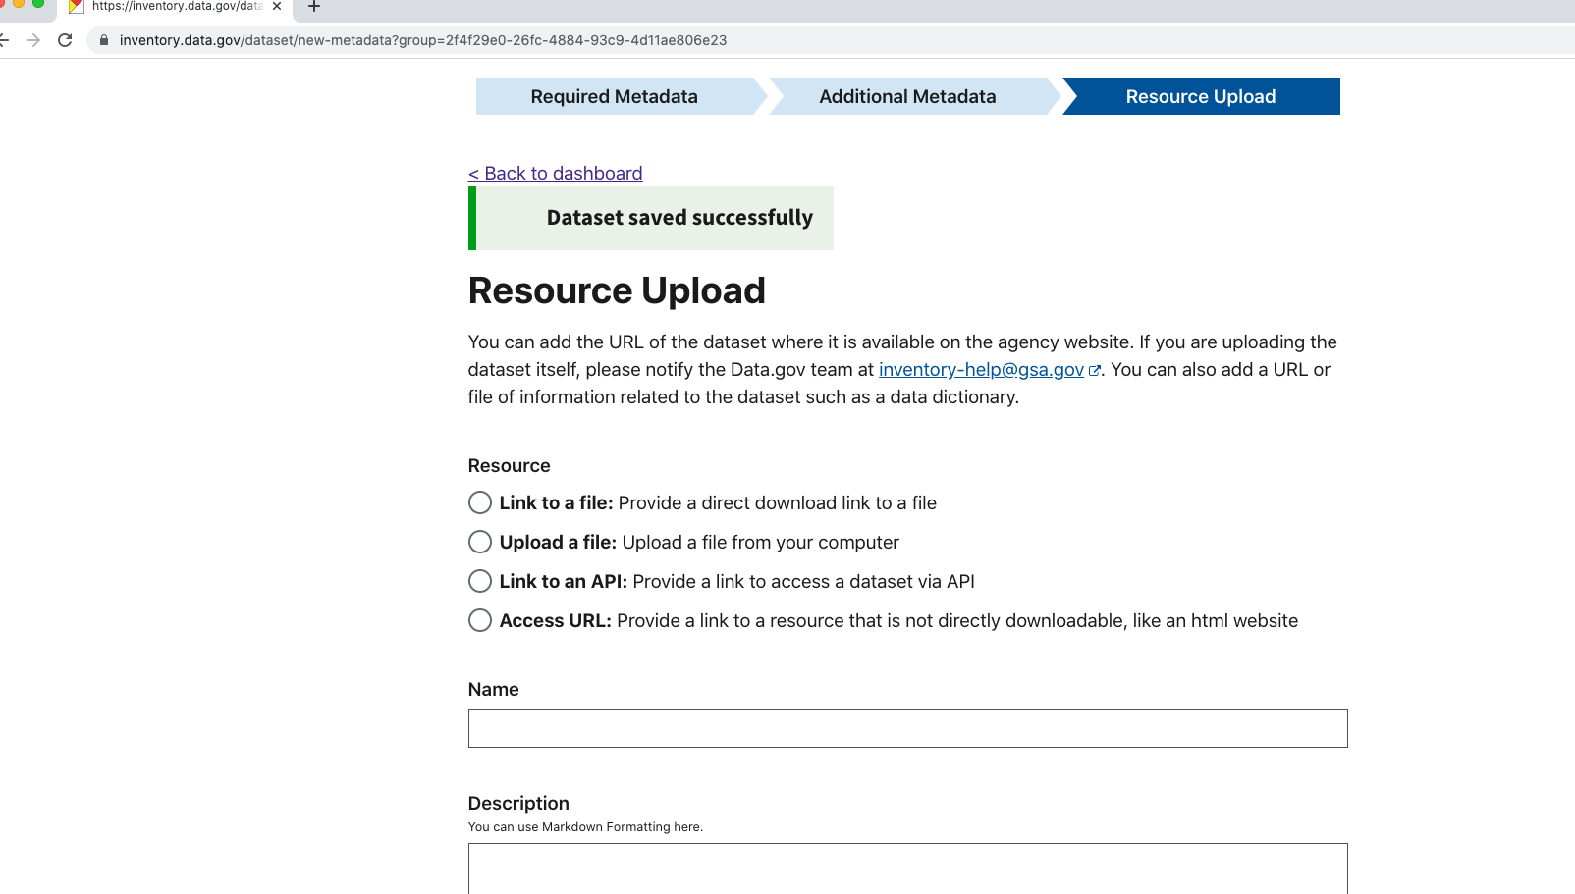This screenshot has height=894, width=1575.
Task: Click the inventory.data.gov tab favicon
Action: click(x=77, y=6)
